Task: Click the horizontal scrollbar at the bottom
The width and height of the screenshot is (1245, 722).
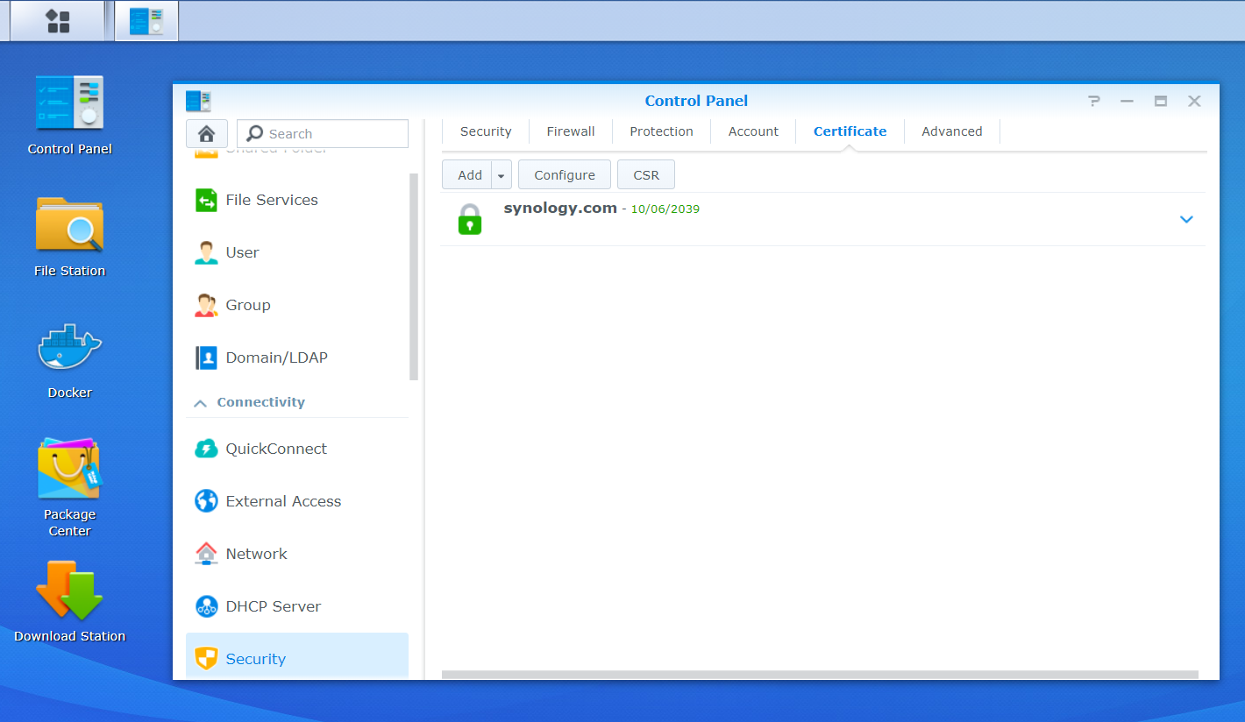Action: 820,675
